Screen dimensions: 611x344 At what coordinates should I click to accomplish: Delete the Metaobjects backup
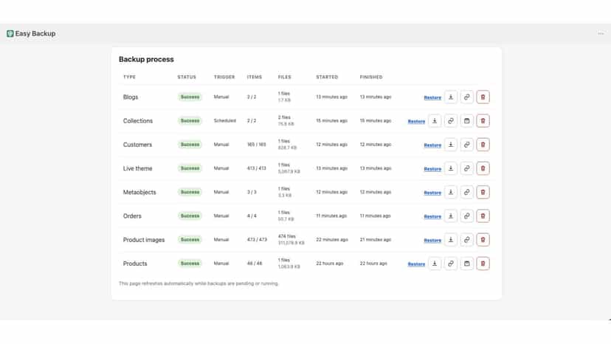[x=483, y=192]
